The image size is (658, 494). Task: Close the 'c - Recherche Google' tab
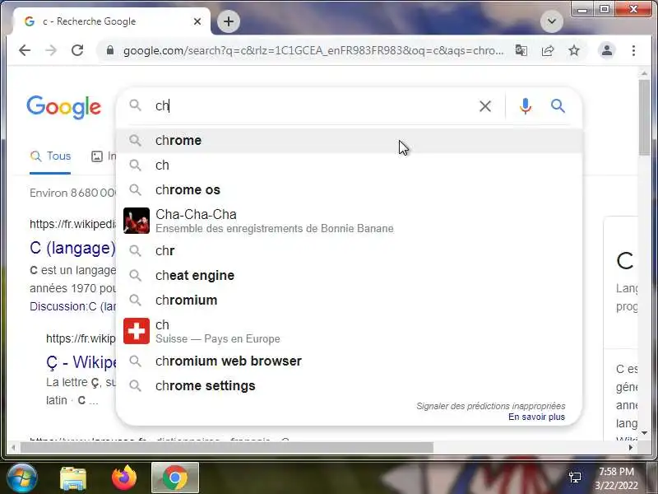click(197, 21)
